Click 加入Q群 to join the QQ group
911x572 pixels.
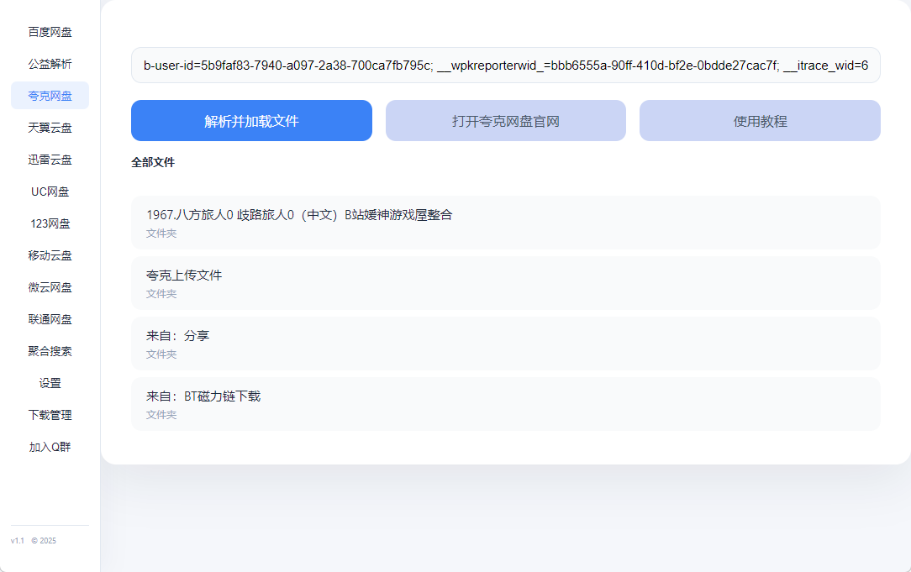(50, 447)
